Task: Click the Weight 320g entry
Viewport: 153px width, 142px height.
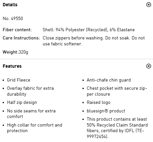Action: [x=15, y=52]
